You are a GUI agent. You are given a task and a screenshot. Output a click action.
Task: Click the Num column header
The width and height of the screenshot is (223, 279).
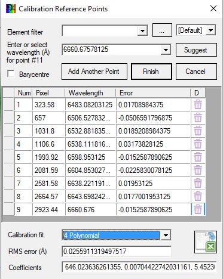(23, 93)
